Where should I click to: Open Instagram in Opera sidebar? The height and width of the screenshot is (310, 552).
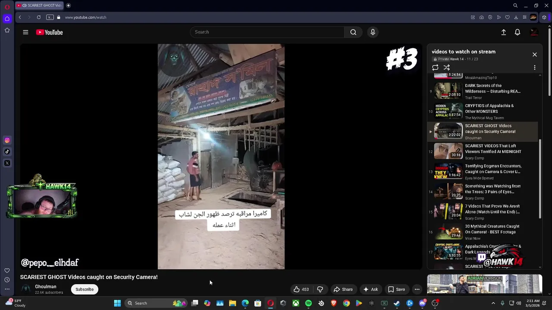tap(7, 140)
